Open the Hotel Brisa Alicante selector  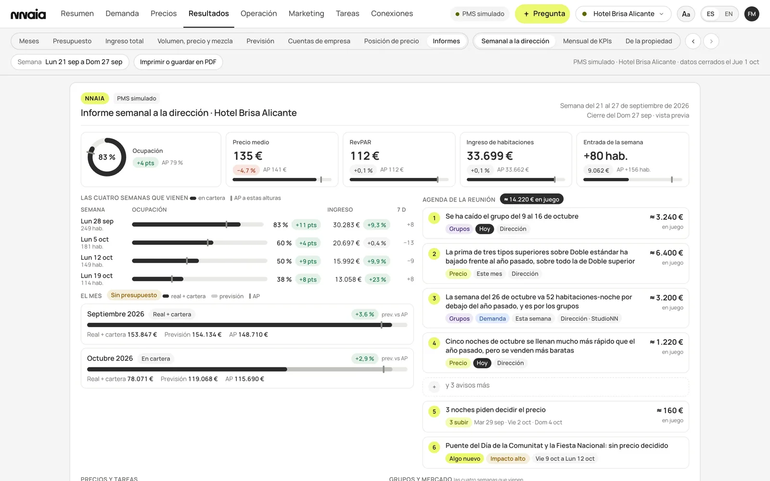pos(624,14)
